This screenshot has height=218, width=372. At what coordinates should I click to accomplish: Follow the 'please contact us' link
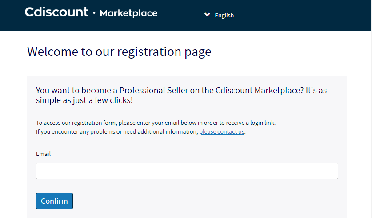pyautogui.click(x=222, y=131)
